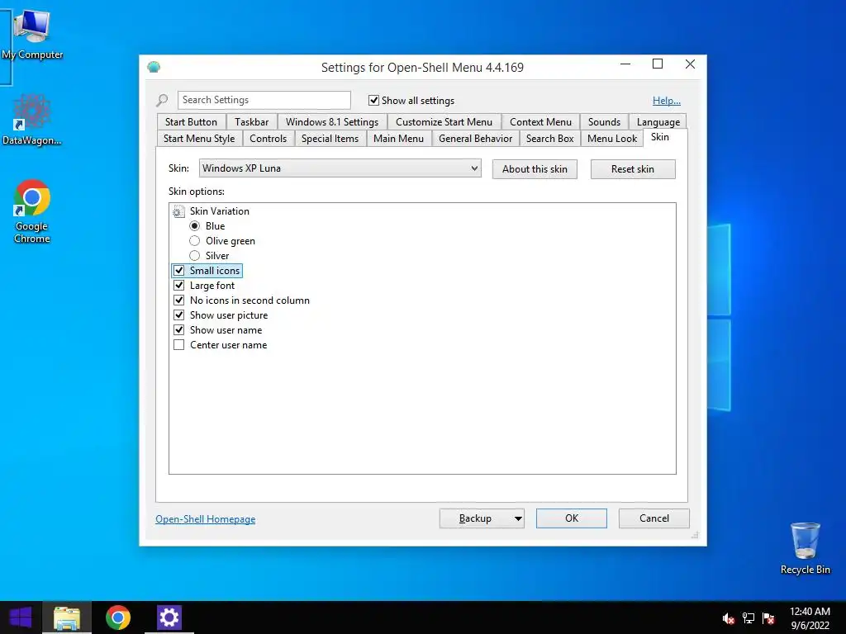
Task: Open My Computer desktop icon
Action: click(31, 35)
